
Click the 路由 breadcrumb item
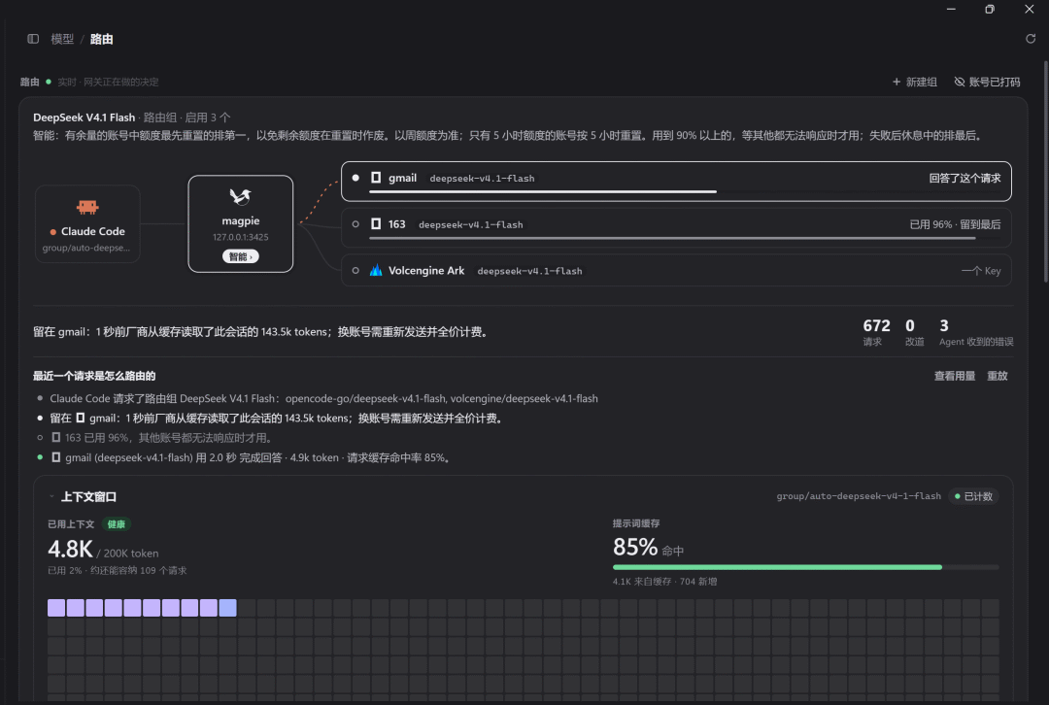pos(101,39)
